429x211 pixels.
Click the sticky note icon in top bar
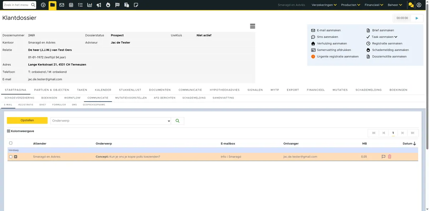pyautogui.click(x=136, y=5)
